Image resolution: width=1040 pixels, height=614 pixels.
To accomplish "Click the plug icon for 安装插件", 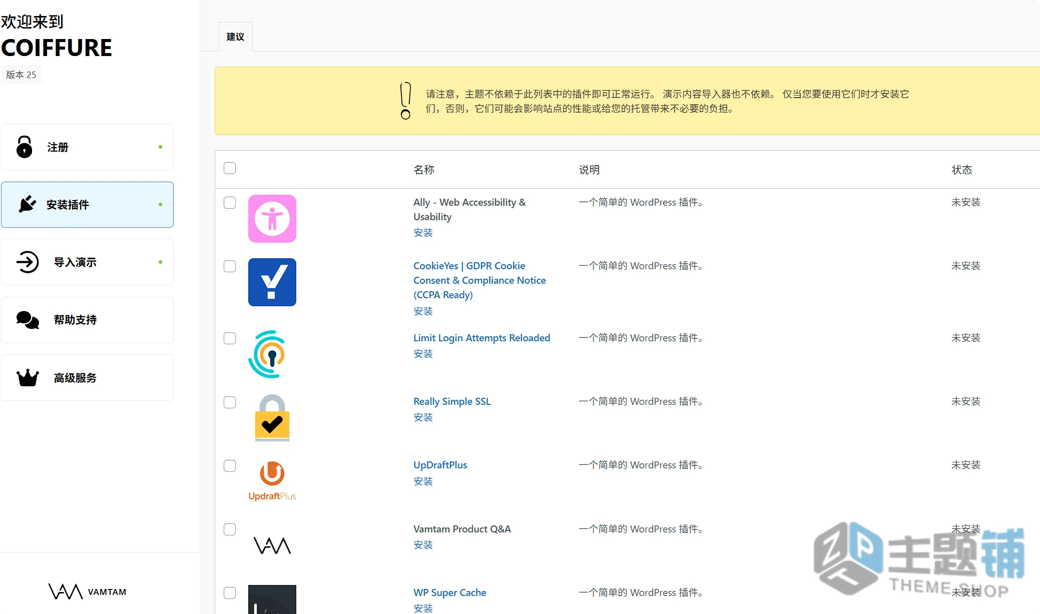I will [x=27, y=204].
